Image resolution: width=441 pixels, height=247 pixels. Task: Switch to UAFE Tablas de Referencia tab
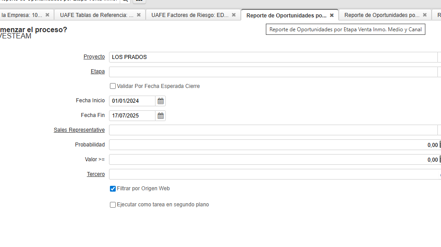97,15
